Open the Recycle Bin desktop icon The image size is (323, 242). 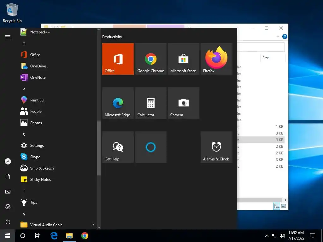pyautogui.click(x=12, y=13)
